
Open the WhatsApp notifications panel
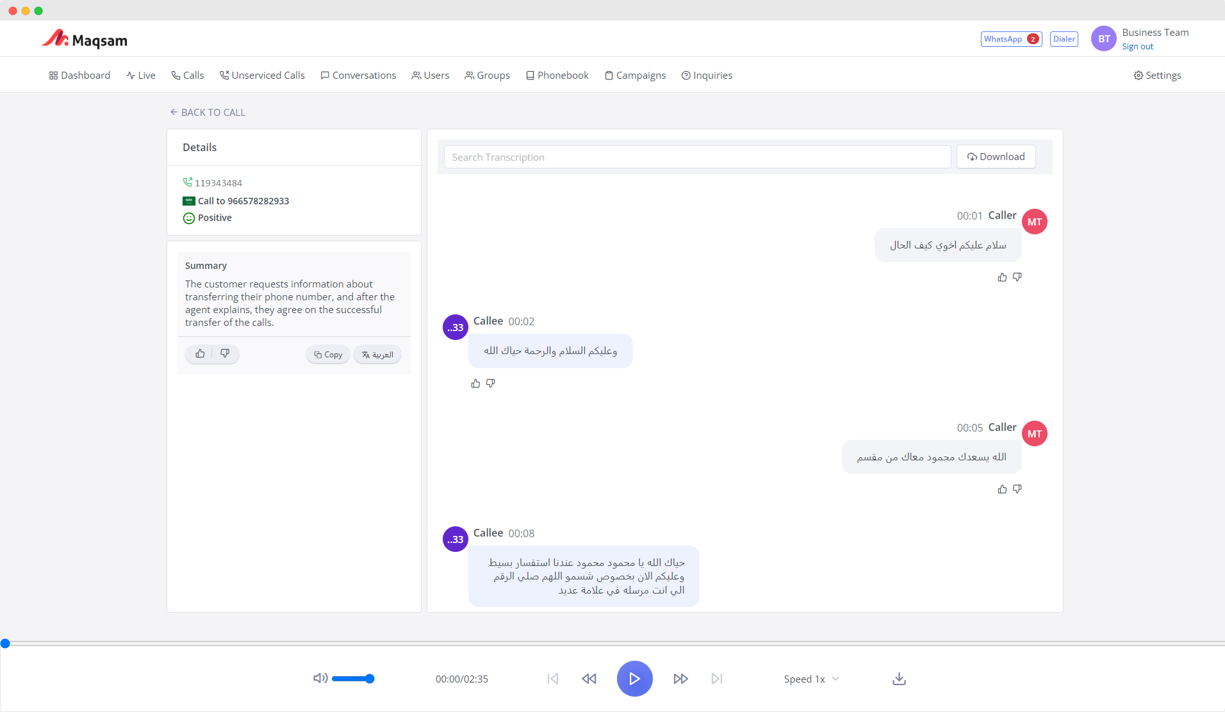(x=1011, y=38)
